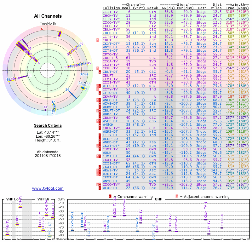Click callsign CKCO-TV in the table
The height and width of the screenshot is (242, 252).
[x=110, y=26]
